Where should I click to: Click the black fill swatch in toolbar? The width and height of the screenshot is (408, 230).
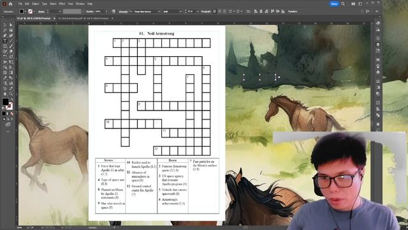coord(5,102)
